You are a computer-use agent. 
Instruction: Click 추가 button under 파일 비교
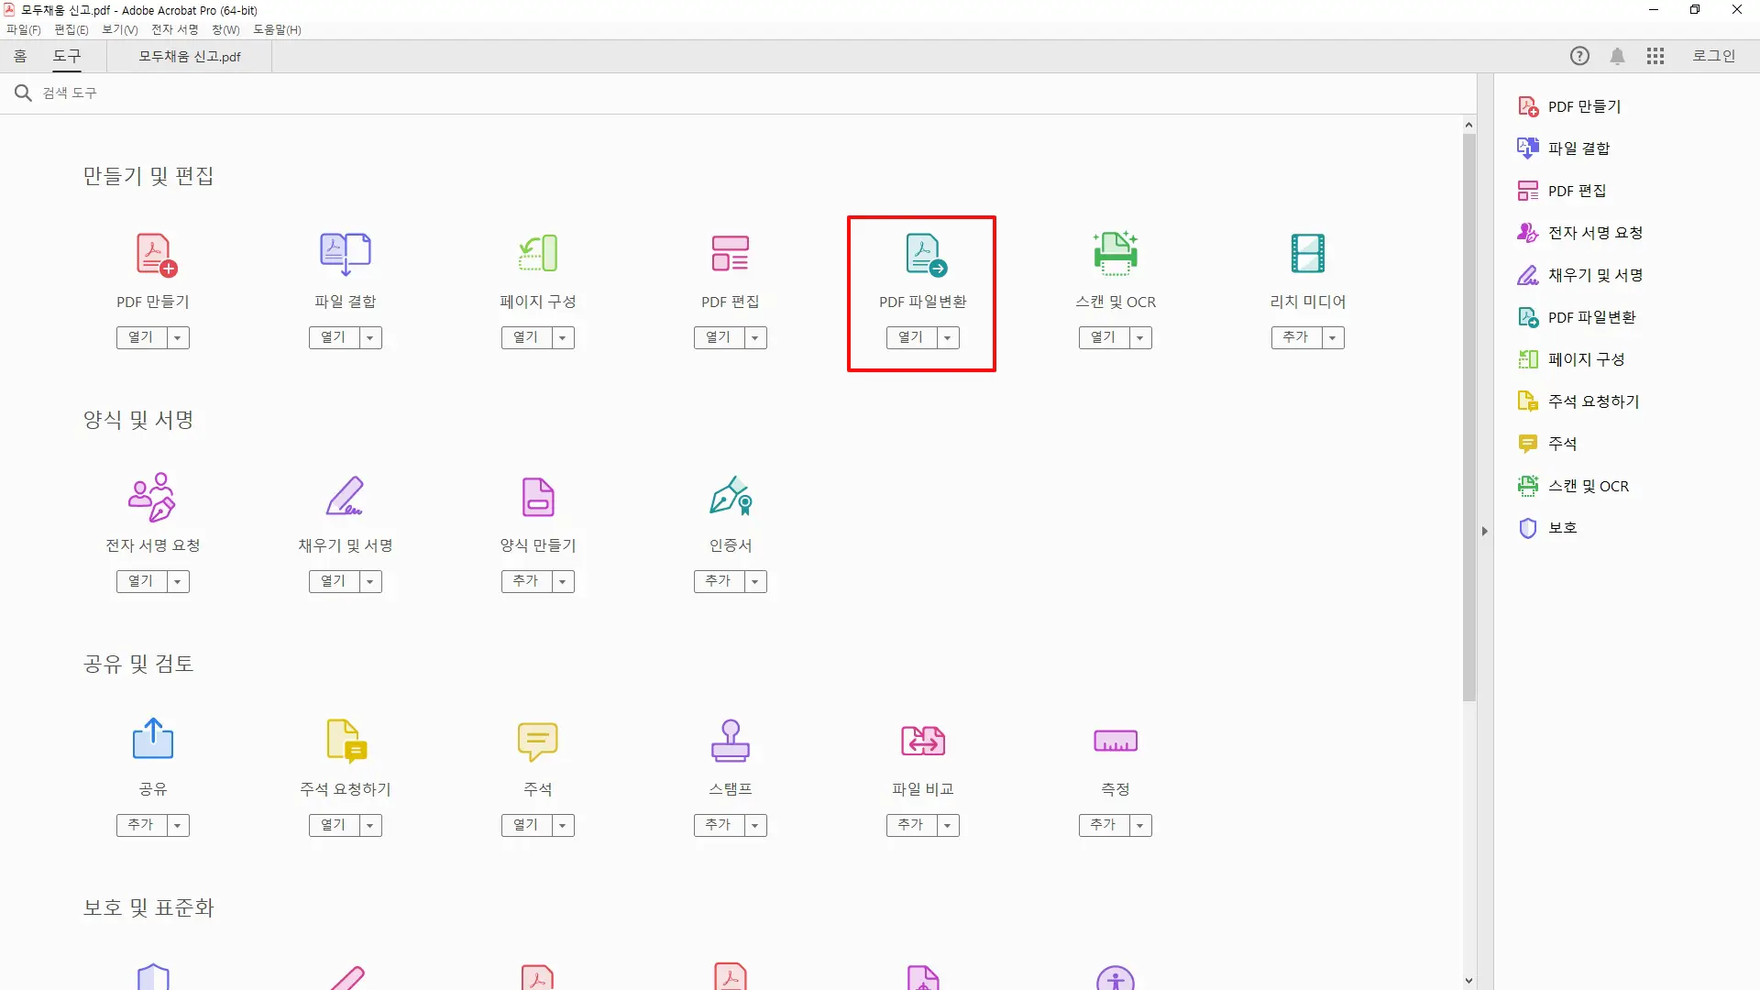(911, 826)
